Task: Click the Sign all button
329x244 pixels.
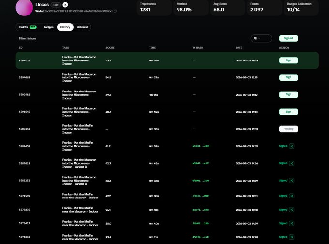Action: click(x=288, y=38)
